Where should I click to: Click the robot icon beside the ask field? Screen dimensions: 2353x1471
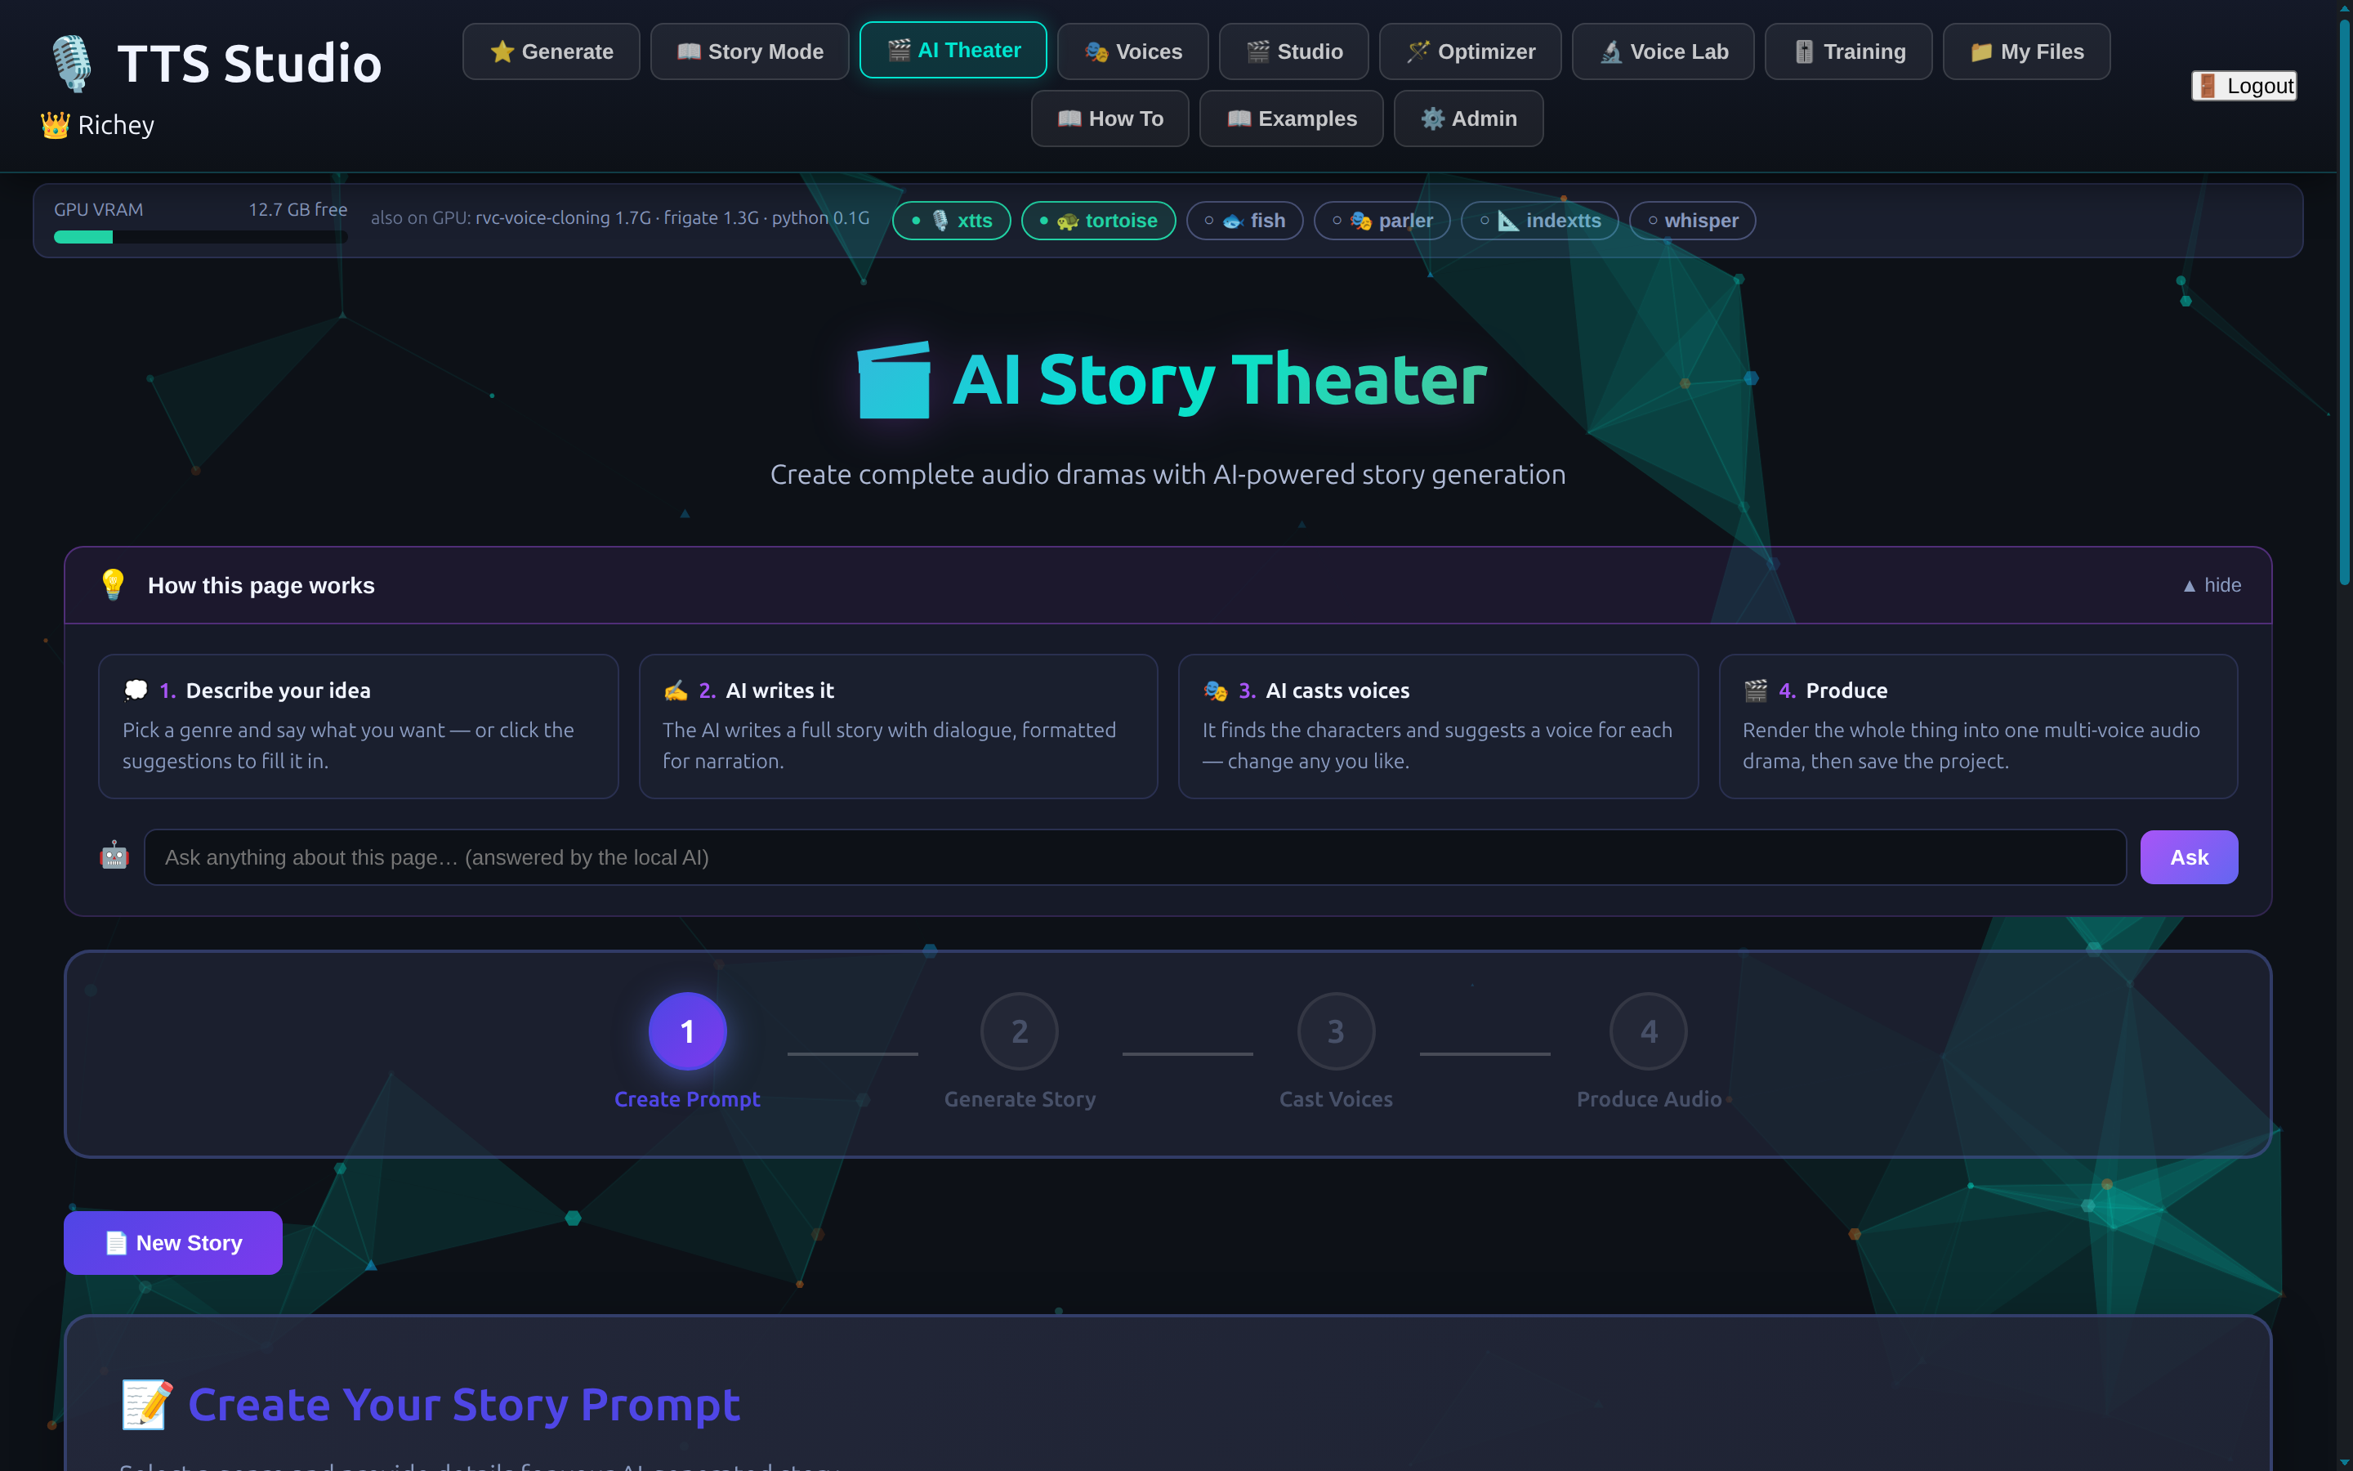[114, 856]
